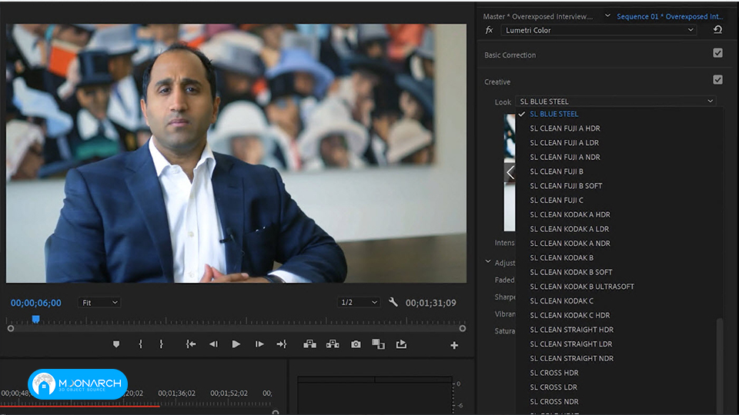Image resolution: width=739 pixels, height=415 pixels.
Task: Open the 1/2 playback resolution dropdown
Action: tap(359, 302)
